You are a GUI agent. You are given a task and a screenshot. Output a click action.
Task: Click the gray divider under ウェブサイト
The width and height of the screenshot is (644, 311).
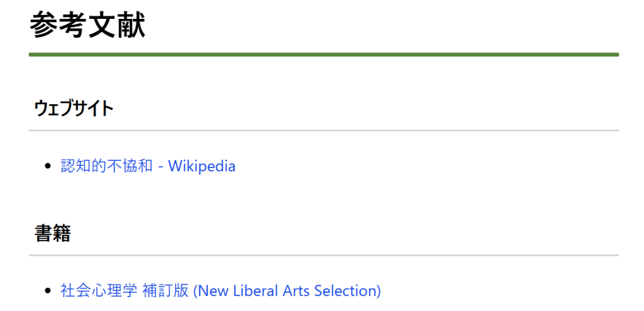point(323,131)
